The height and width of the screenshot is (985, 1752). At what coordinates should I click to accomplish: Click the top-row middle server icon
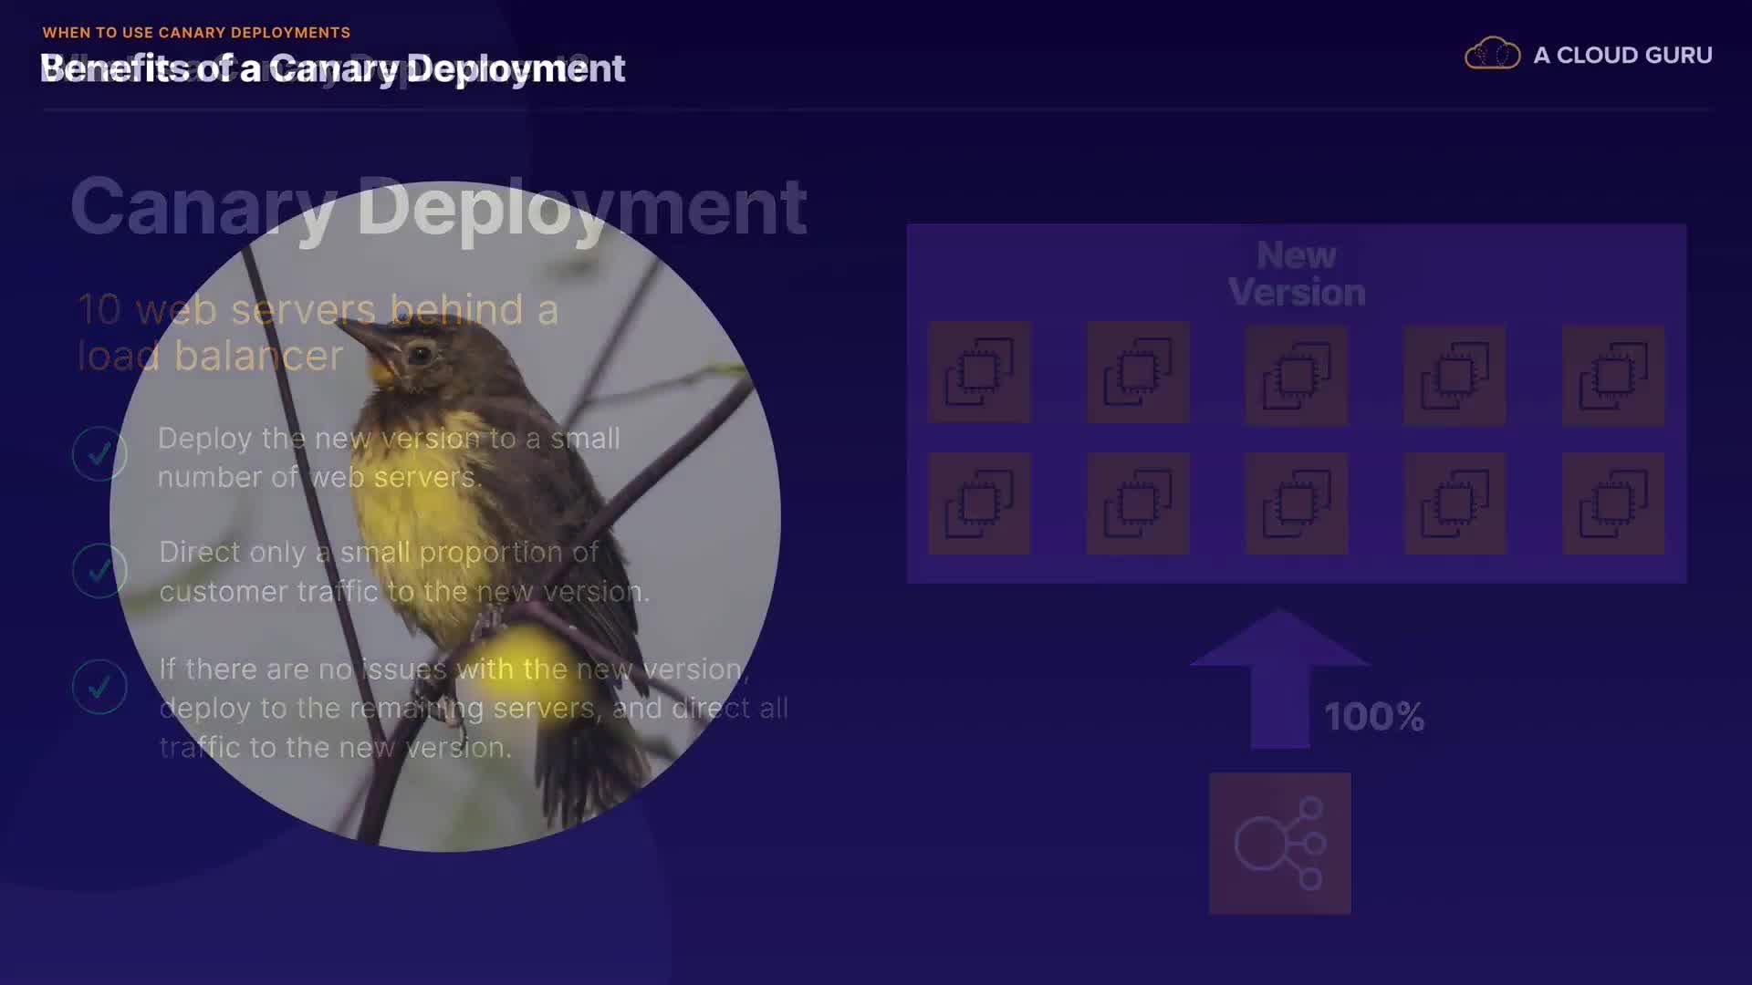pyautogui.click(x=1296, y=375)
